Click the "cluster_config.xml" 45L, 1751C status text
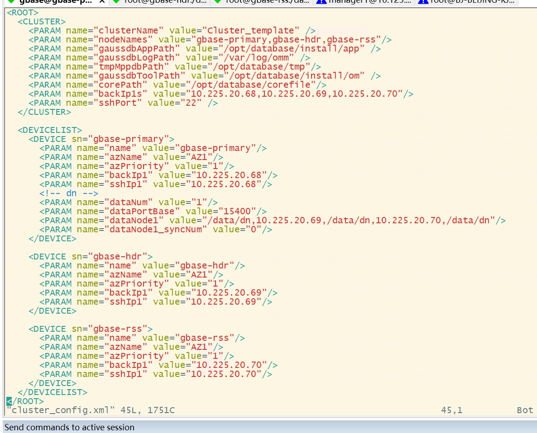Screen dimensions: 537x433 [91, 410]
